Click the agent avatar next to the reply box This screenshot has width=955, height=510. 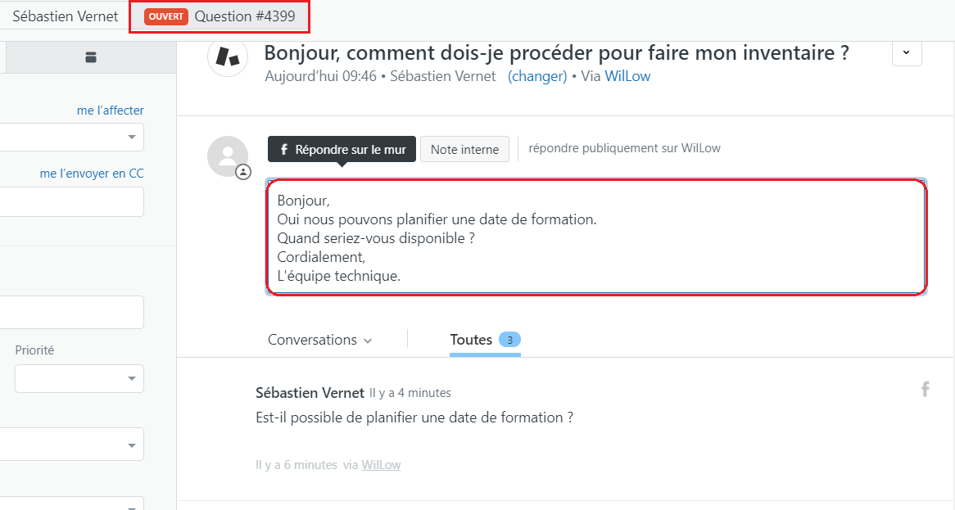228,156
